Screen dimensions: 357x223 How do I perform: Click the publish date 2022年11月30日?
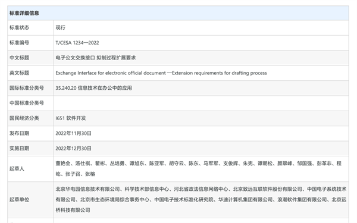point(74,133)
